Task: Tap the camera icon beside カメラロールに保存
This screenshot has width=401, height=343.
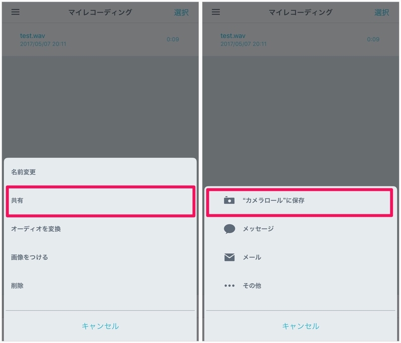Action: click(229, 200)
